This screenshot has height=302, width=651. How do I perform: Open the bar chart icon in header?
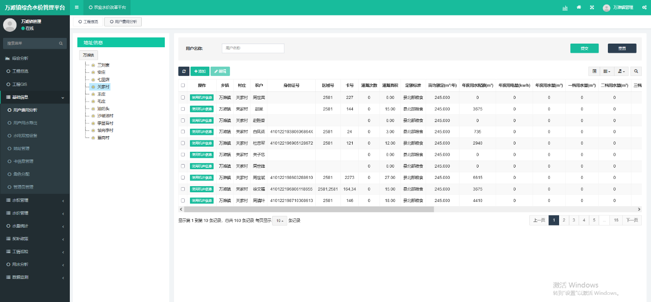[x=565, y=8]
